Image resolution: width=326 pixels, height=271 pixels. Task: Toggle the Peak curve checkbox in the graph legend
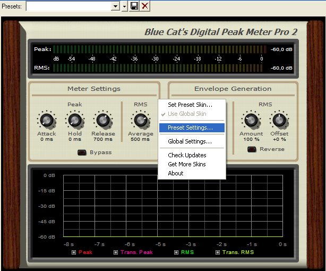click(74, 252)
